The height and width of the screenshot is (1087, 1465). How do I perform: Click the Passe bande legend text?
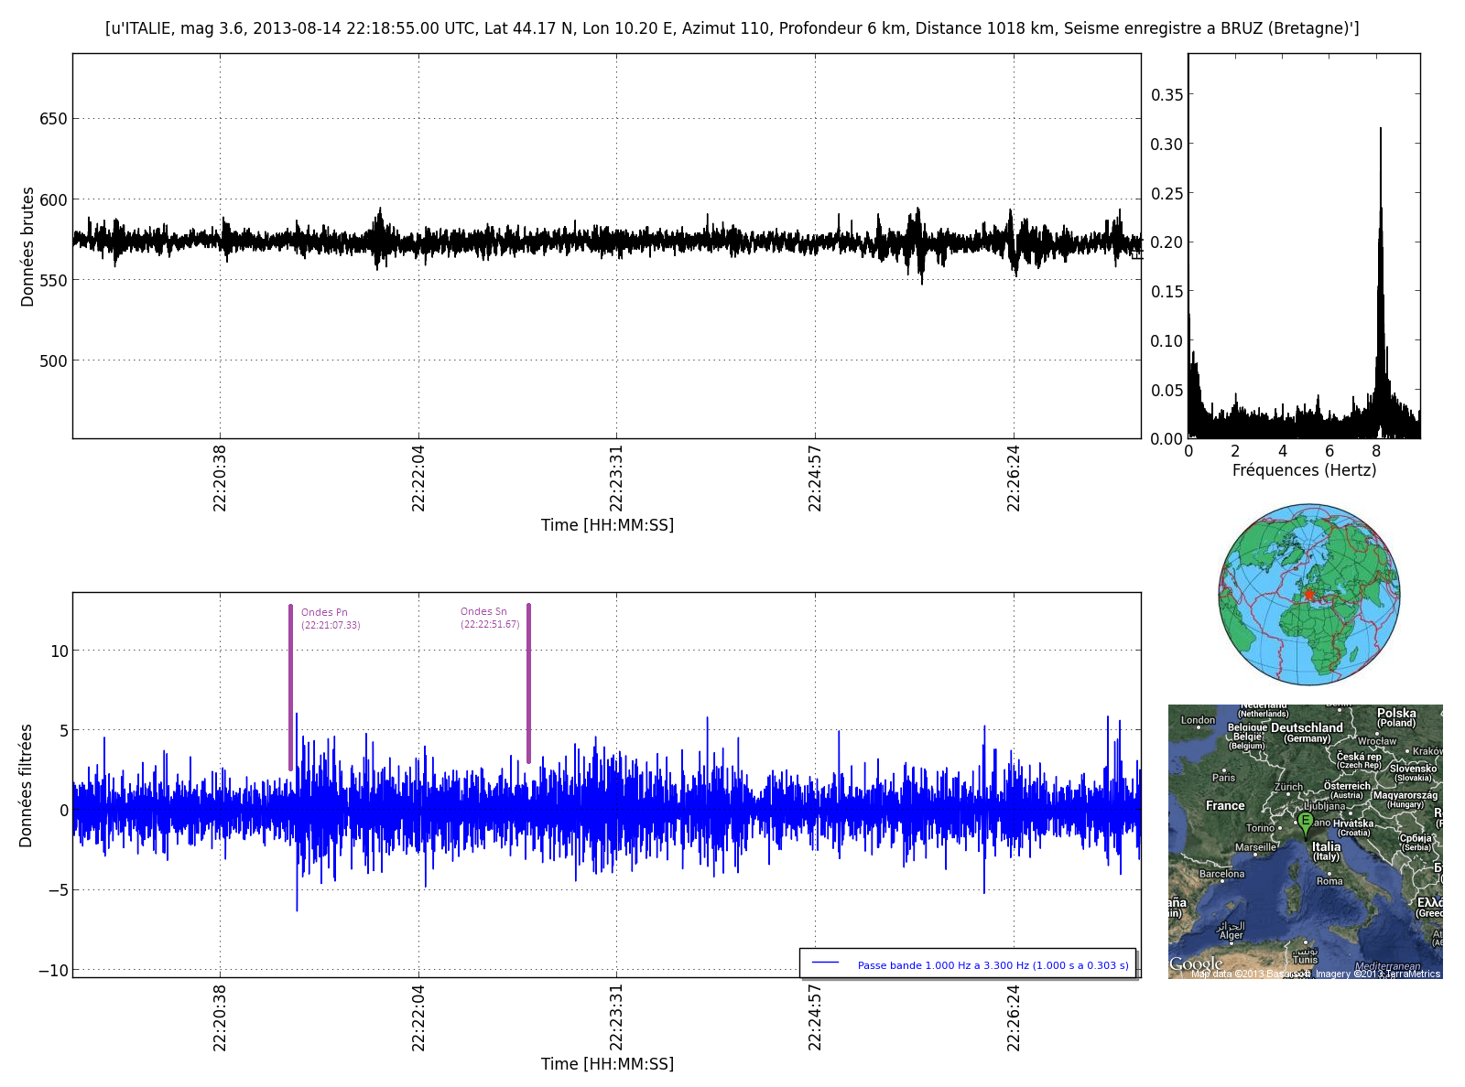993,965
